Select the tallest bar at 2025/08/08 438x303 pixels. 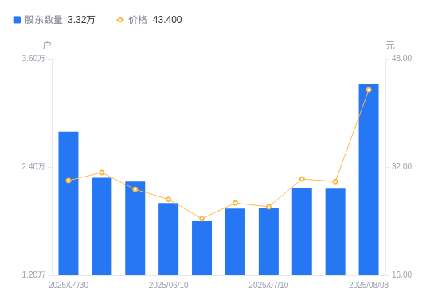click(x=369, y=180)
